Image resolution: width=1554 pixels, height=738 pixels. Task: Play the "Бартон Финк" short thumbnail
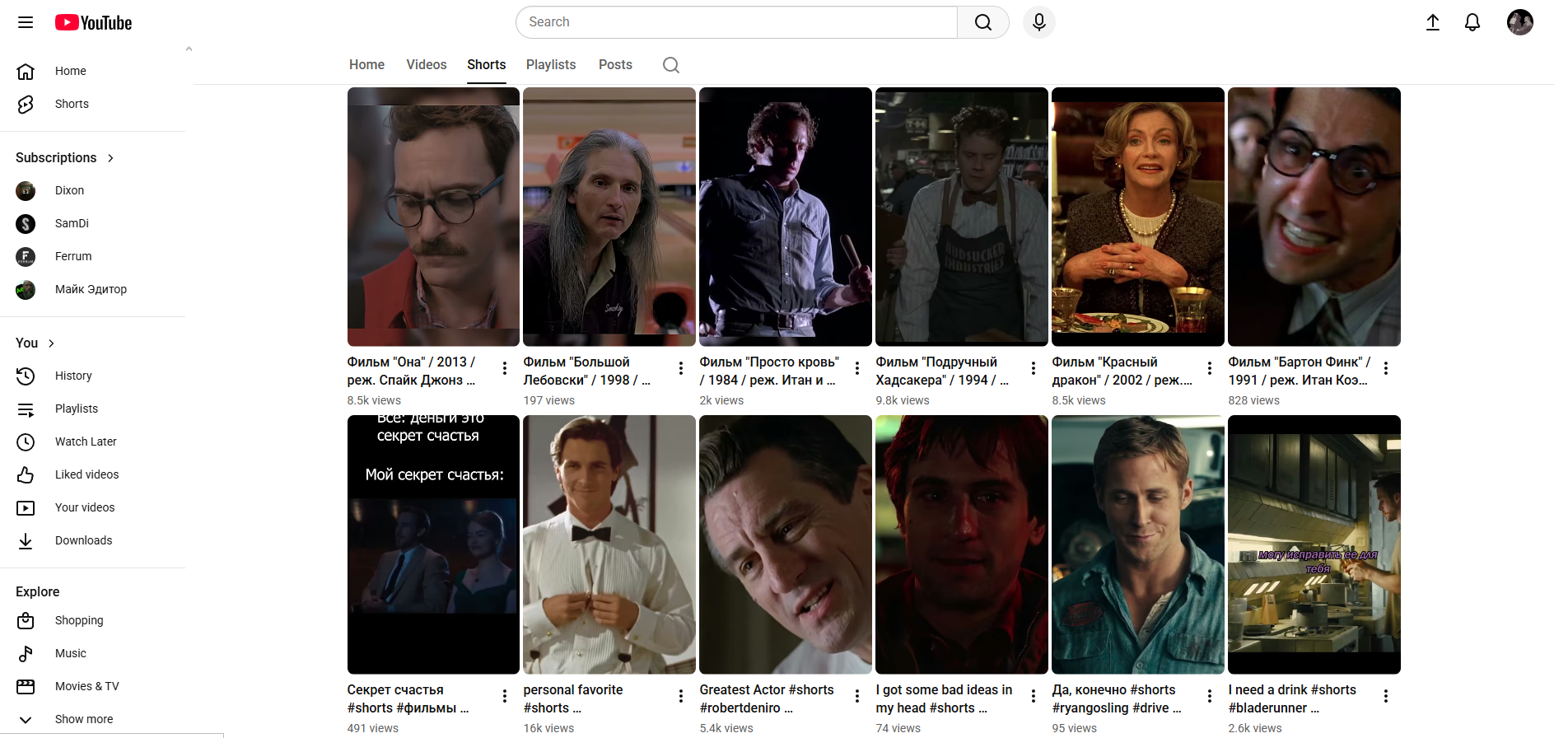pos(1314,217)
